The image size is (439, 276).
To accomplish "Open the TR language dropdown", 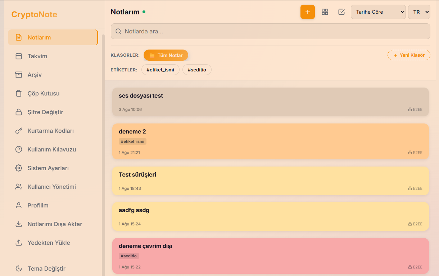I will [x=419, y=12].
